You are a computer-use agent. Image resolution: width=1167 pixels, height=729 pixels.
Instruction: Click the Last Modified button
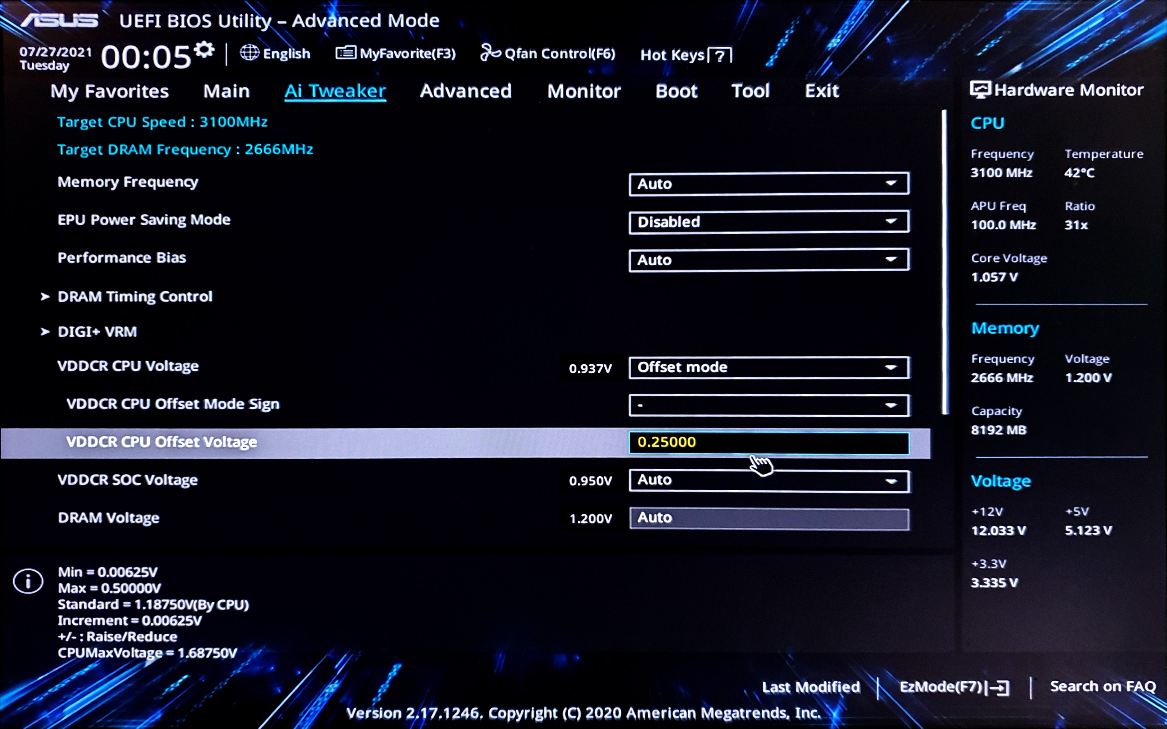811,687
